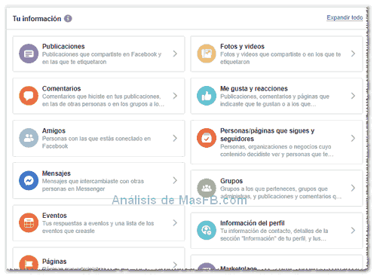Click the Amigos people icon
377x279 pixels.
pos(29,138)
